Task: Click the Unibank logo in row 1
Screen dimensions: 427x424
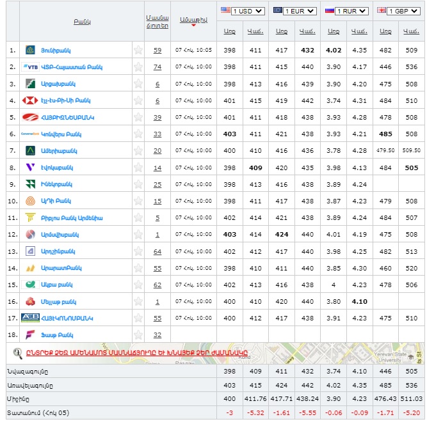Action: [30, 50]
